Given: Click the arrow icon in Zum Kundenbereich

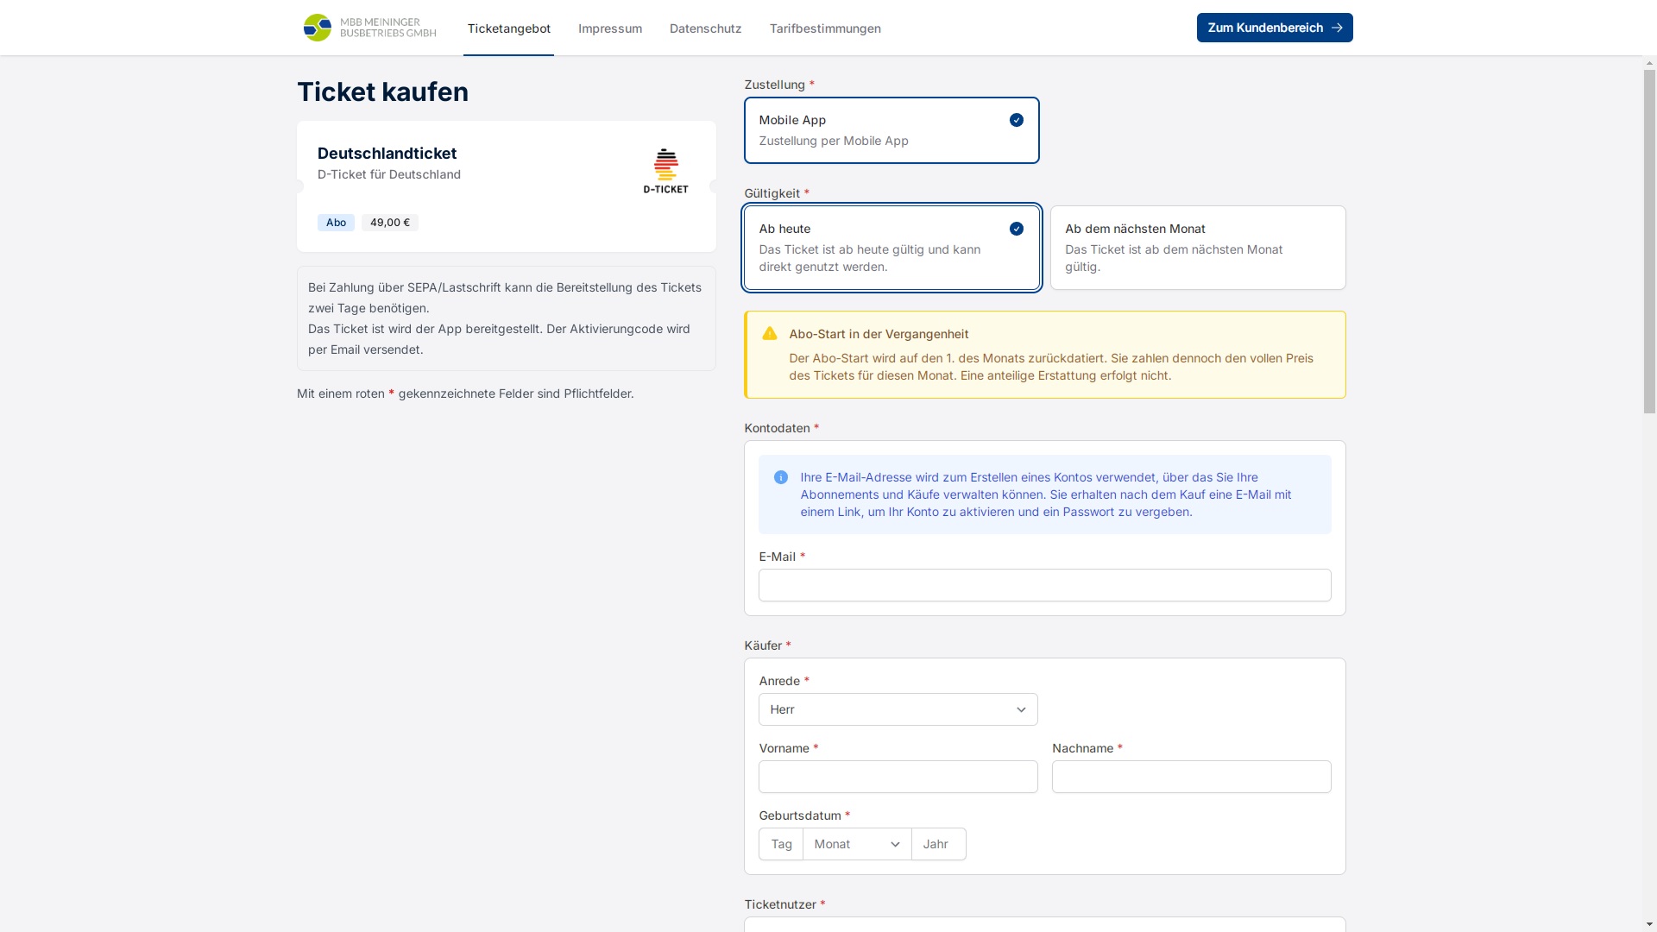Looking at the screenshot, I should 1337,28.
